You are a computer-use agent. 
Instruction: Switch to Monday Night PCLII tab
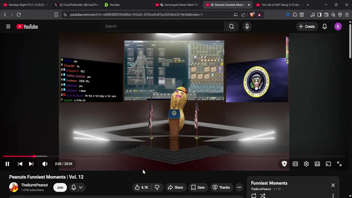25,5
